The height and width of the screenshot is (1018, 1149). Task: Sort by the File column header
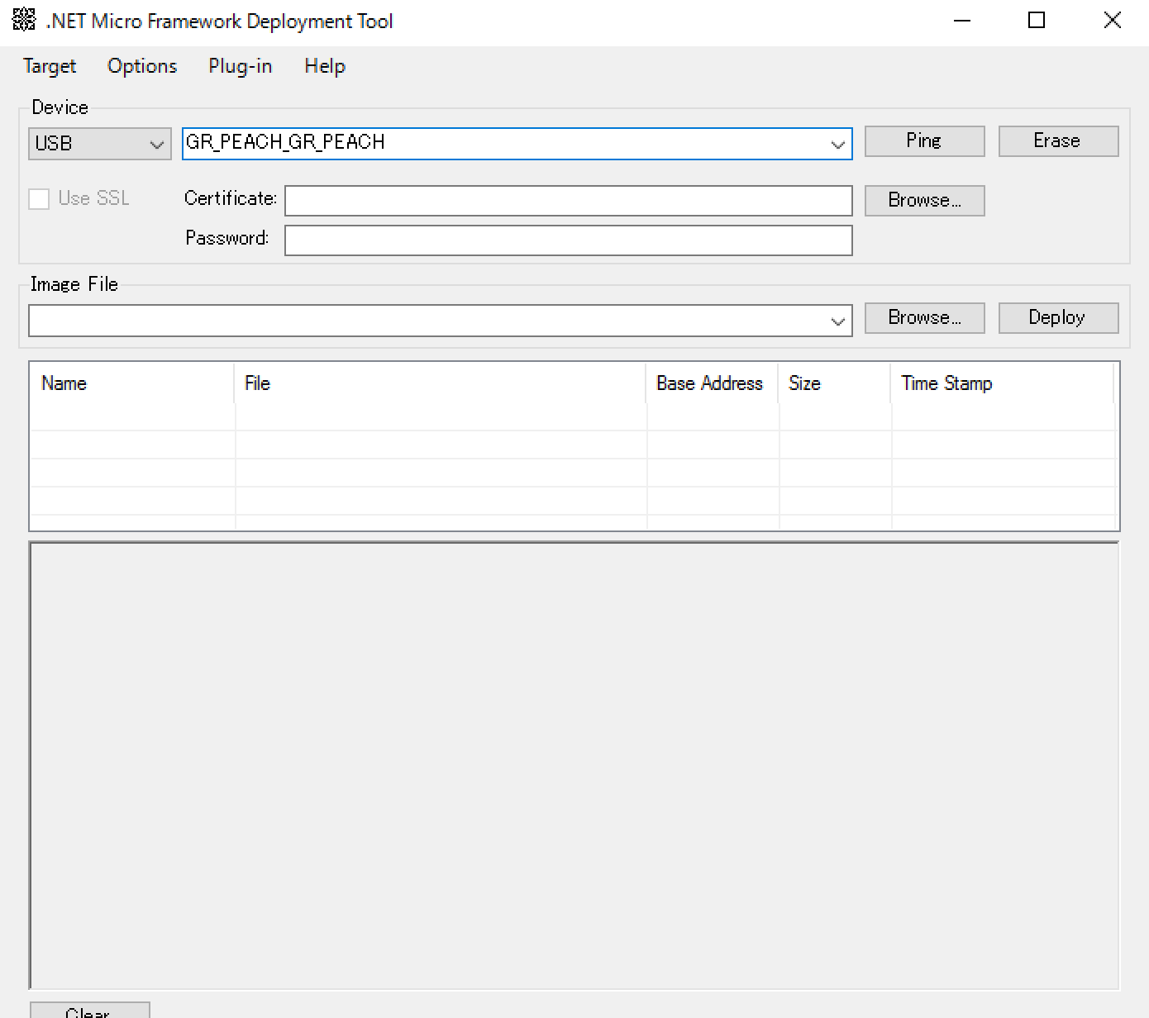click(x=440, y=383)
